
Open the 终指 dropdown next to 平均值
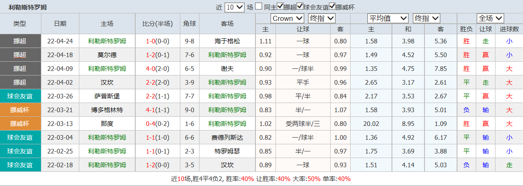pyautogui.click(x=427, y=18)
